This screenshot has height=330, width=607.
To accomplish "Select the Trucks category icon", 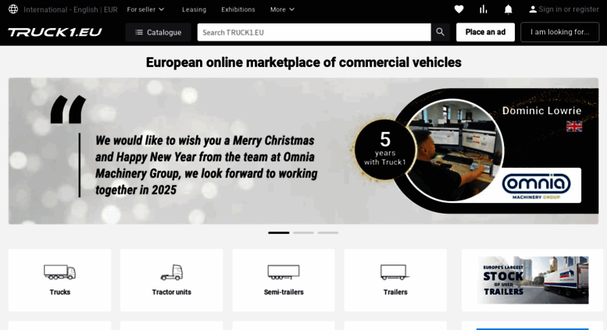I will pos(59,272).
